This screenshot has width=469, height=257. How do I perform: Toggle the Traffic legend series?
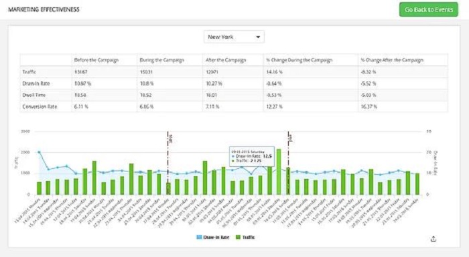click(245, 238)
